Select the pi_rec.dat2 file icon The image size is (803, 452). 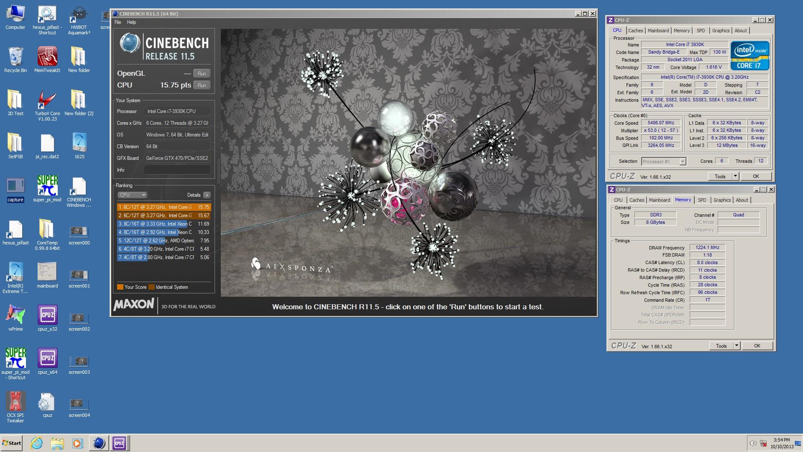[x=47, y=146]
